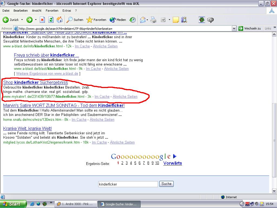
Task: Click the Suche button below the results
Action: (166, 184)
